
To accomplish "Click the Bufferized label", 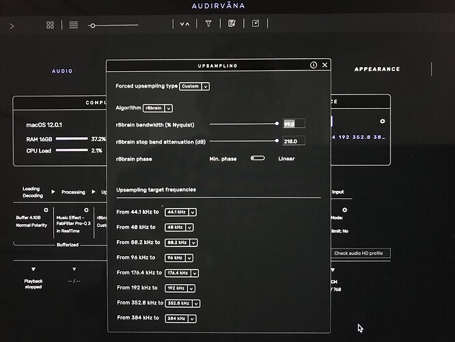I will (x=68, y=245).
